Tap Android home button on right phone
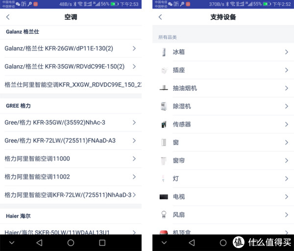This screenshot has width=294, height=251. point(223,243)
